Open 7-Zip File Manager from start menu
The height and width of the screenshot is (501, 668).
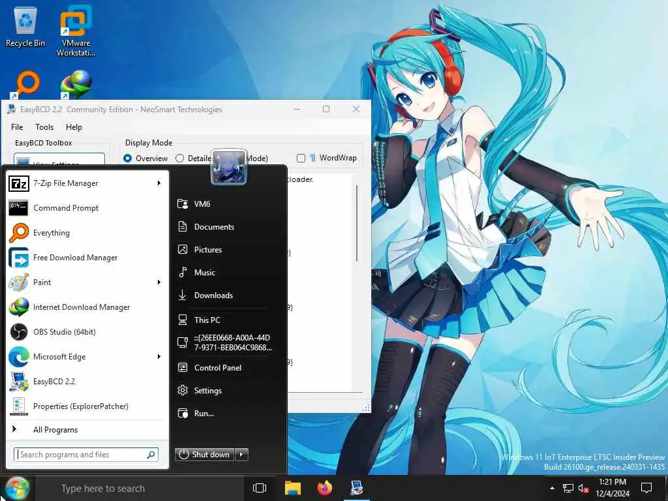(87, 183)
